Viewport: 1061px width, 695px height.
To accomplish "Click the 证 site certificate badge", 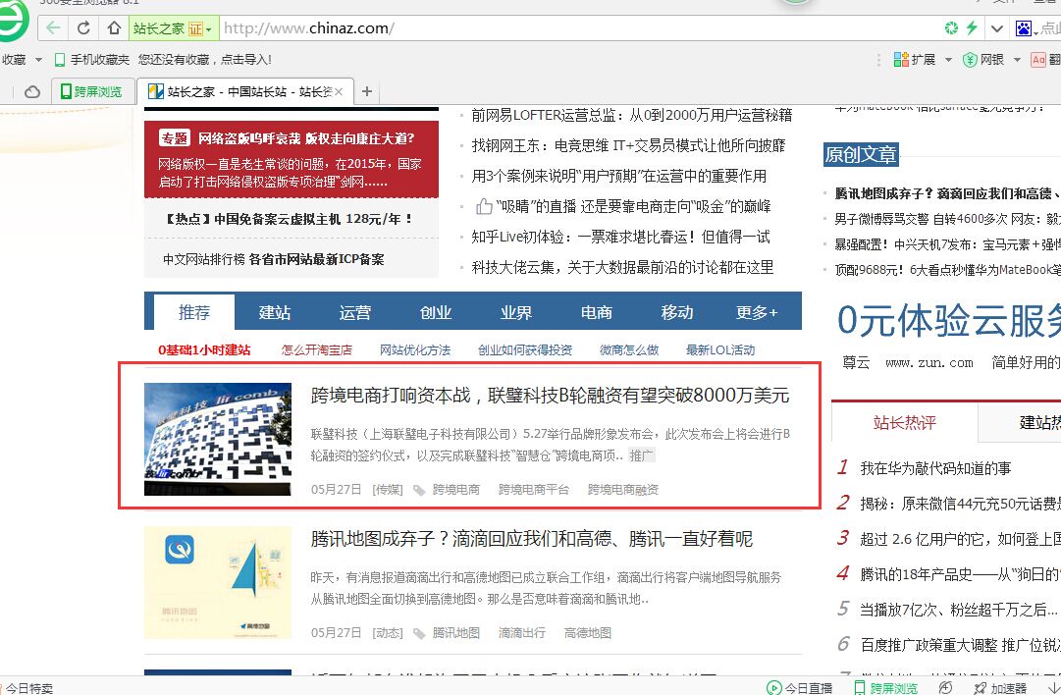I will coord(195,29).
